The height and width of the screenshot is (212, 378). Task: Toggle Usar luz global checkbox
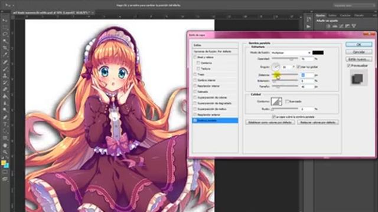tap(298, 67)
